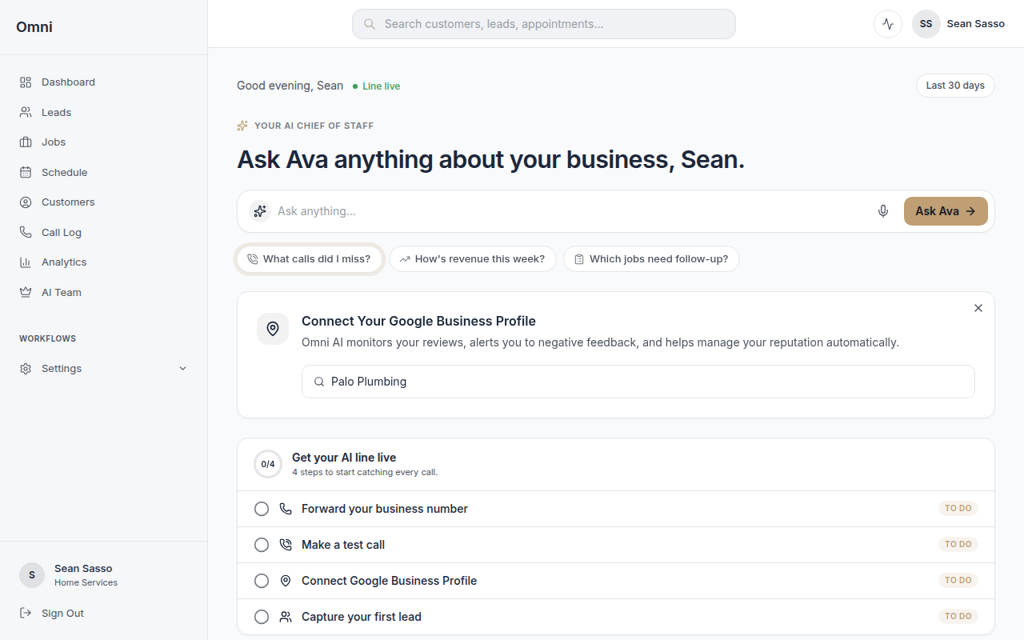Dismiss the Google Business Profile card
Screen dimensions: 1024x640
tap(978, 308)
